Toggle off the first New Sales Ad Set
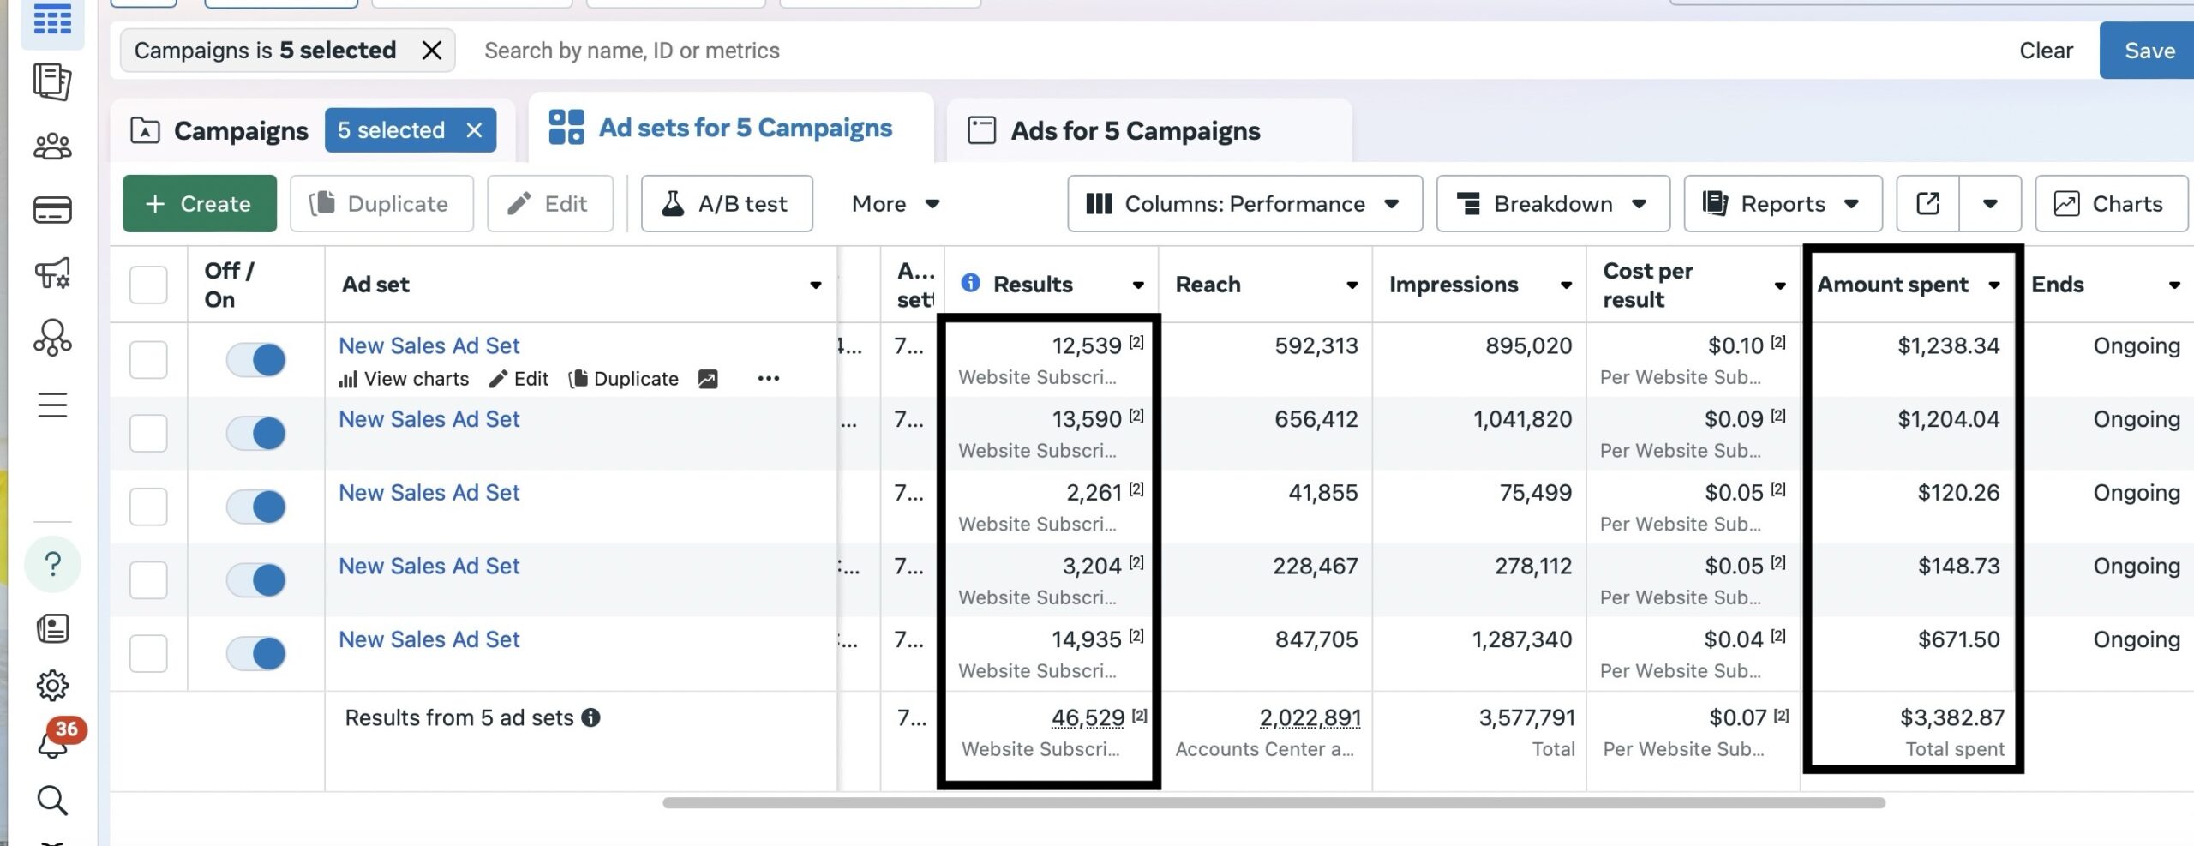This screenshot has width=2194, height=846. pyautogui.click(x=255, y=359)
